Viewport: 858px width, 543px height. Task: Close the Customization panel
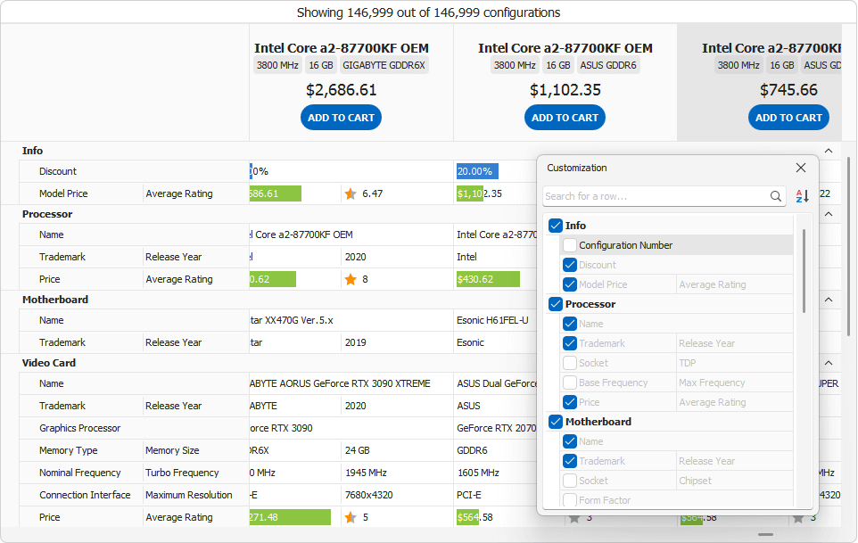(800, 168)
